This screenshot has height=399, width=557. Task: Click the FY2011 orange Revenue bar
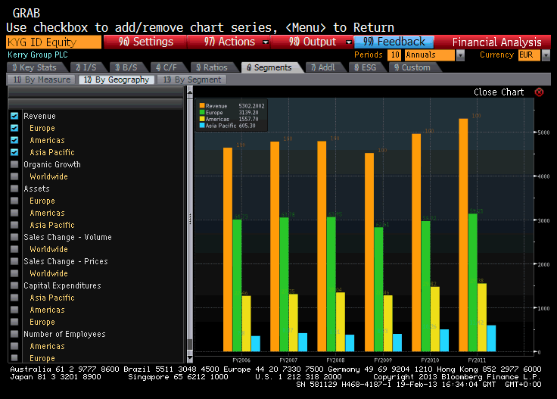tap(463, 235)
